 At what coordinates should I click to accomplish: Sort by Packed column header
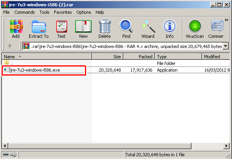point(139,57)
